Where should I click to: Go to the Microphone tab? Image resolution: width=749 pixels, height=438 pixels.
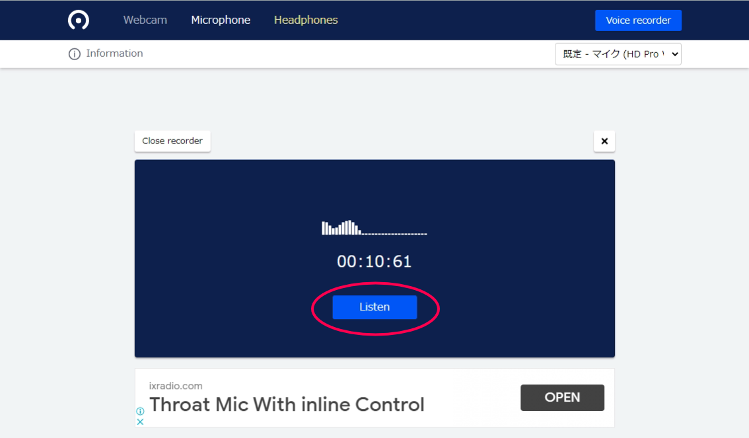221,20
